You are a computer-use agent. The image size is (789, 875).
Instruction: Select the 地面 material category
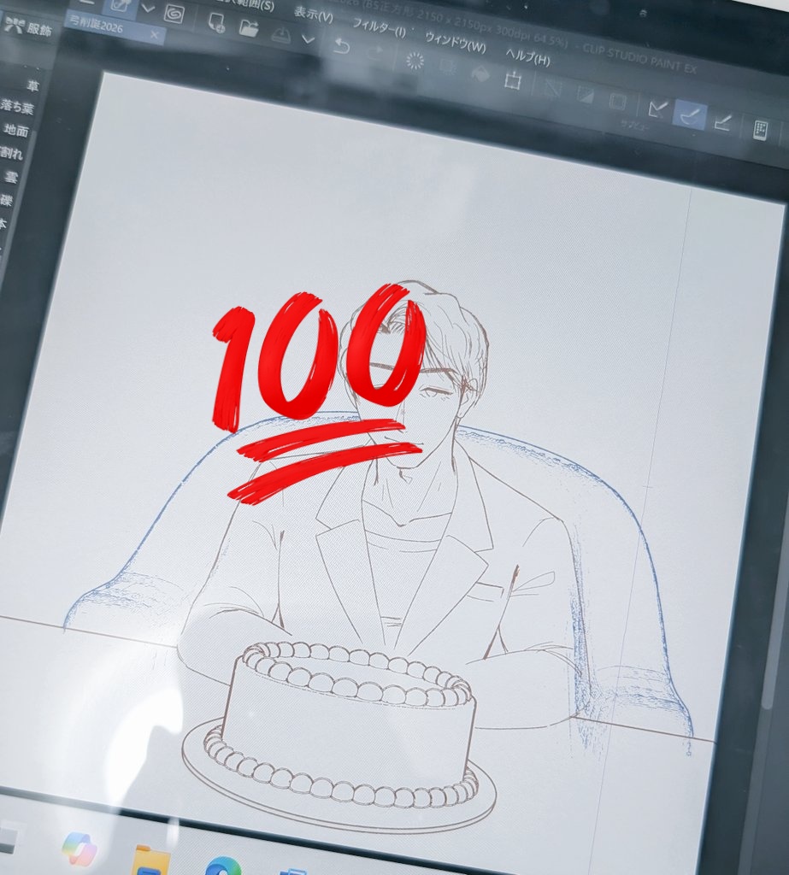click(x=15, y=130)
